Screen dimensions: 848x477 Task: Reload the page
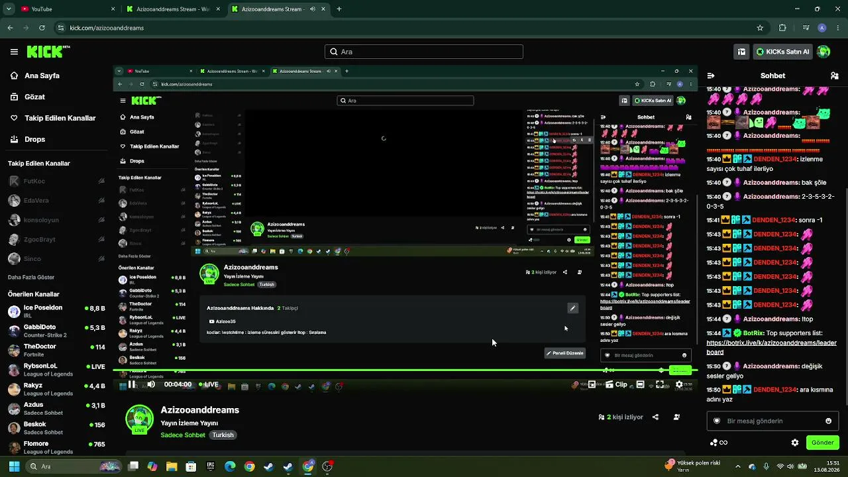tap(42, 28)
